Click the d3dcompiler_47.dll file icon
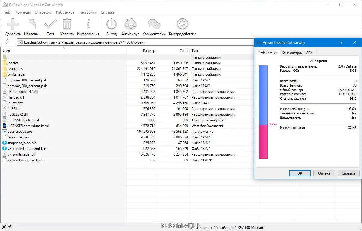The image size is (362, 231). point(5,92)
